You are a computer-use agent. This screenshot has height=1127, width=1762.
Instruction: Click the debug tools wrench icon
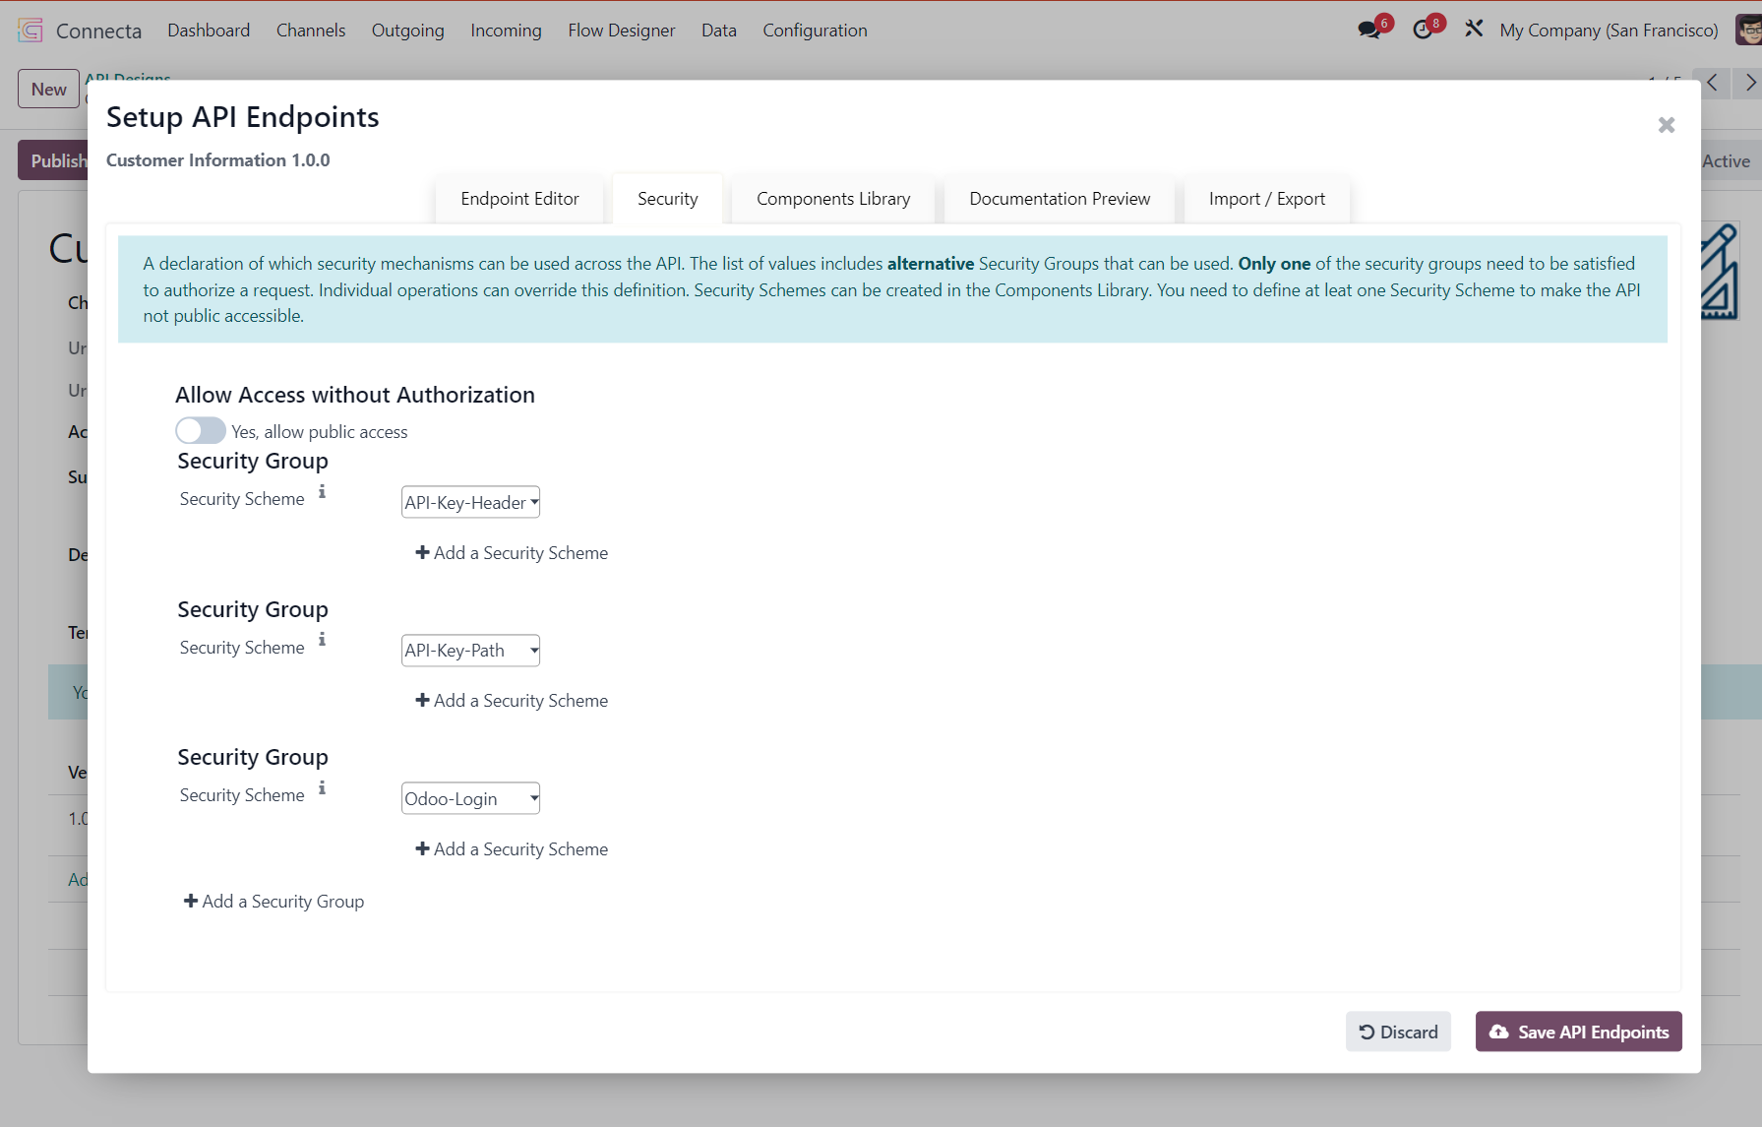click(x=1473, y=30)
